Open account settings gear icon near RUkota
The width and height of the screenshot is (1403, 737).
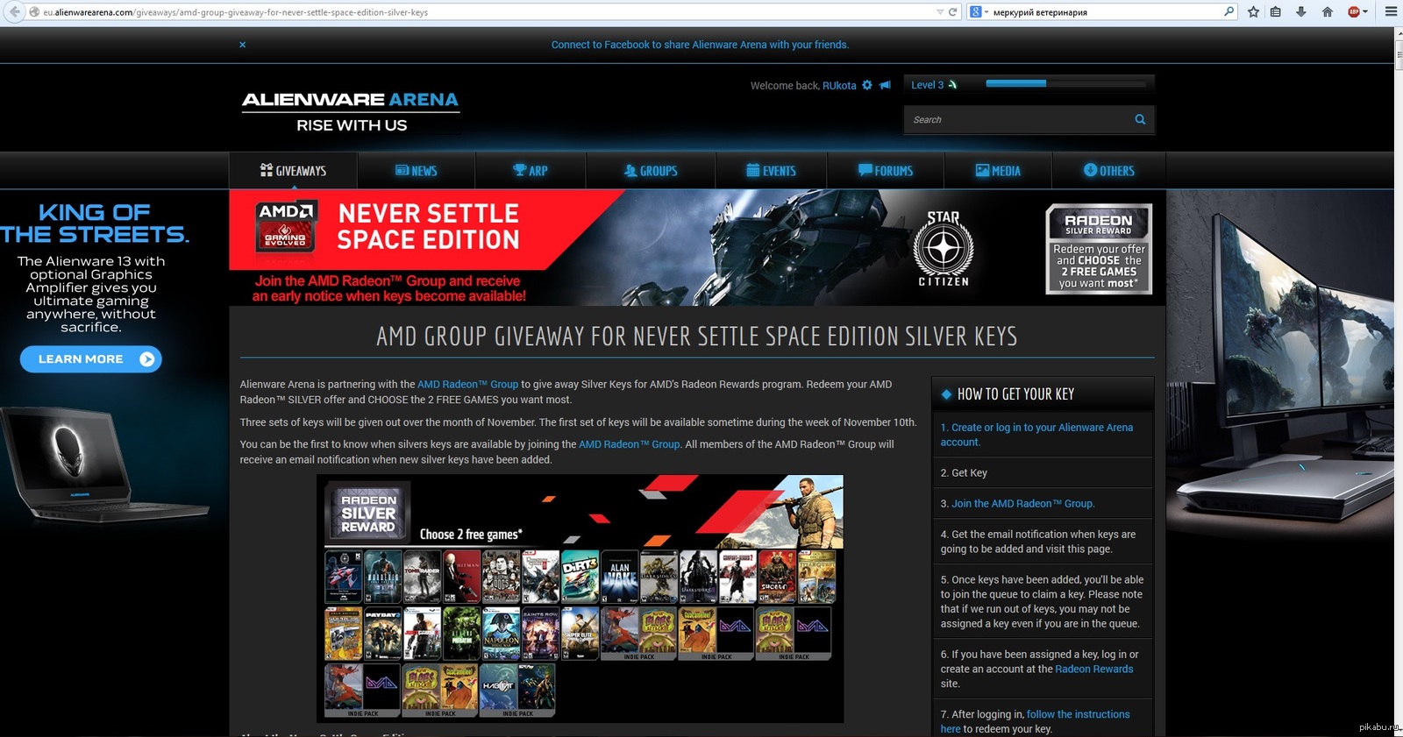tap(867, 85)
